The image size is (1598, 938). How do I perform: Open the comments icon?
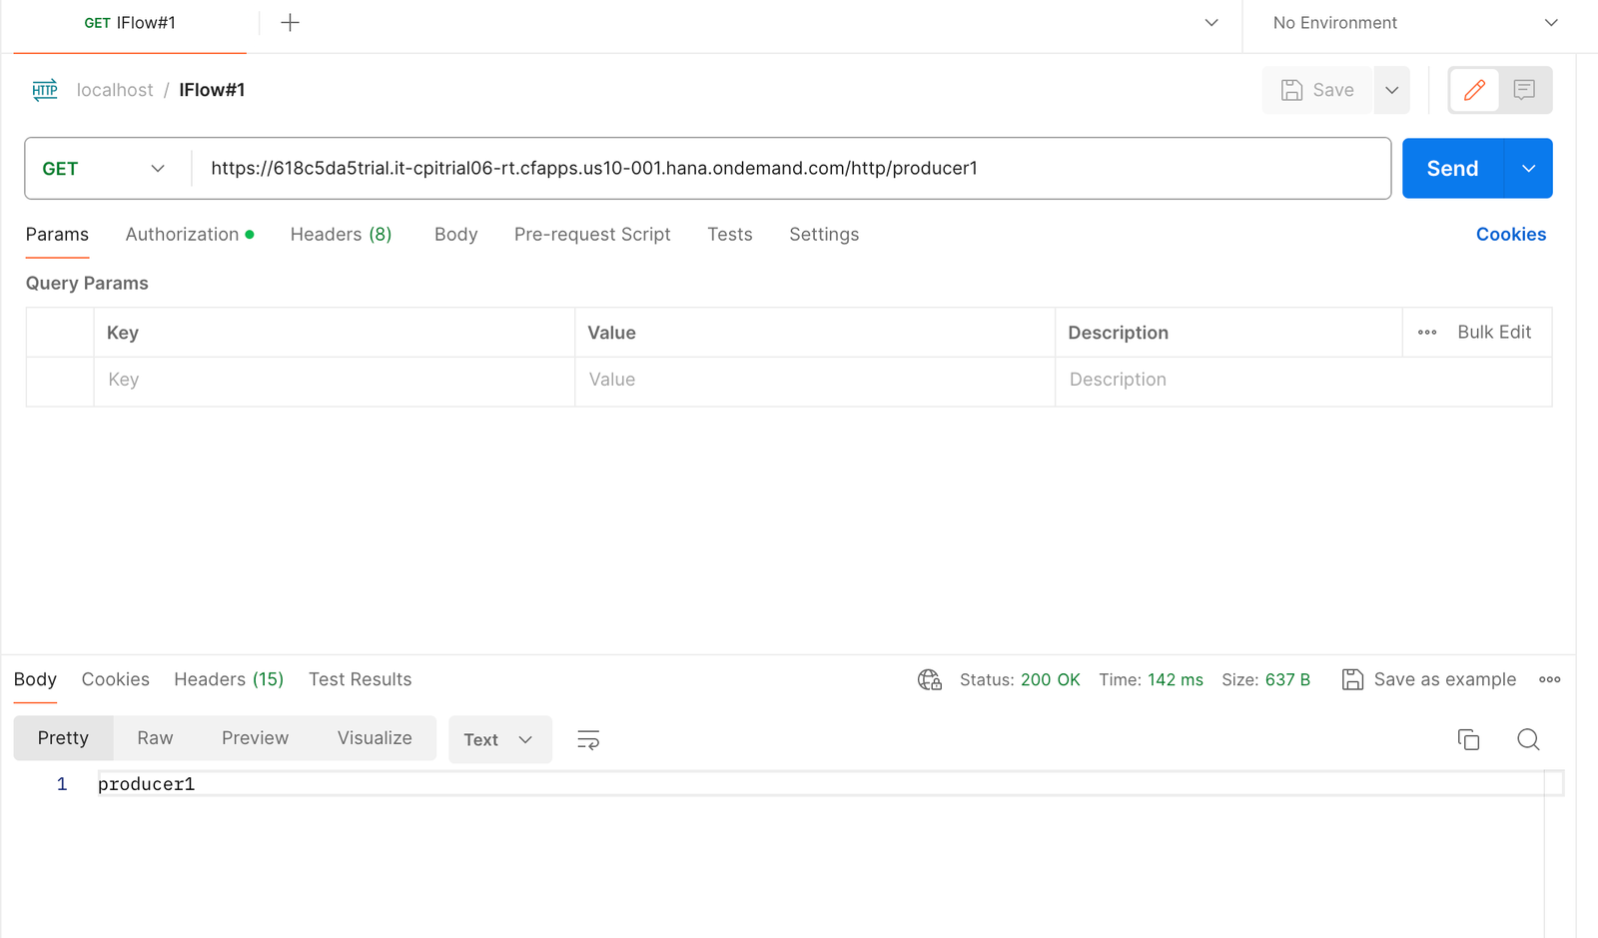point(1524,90)
